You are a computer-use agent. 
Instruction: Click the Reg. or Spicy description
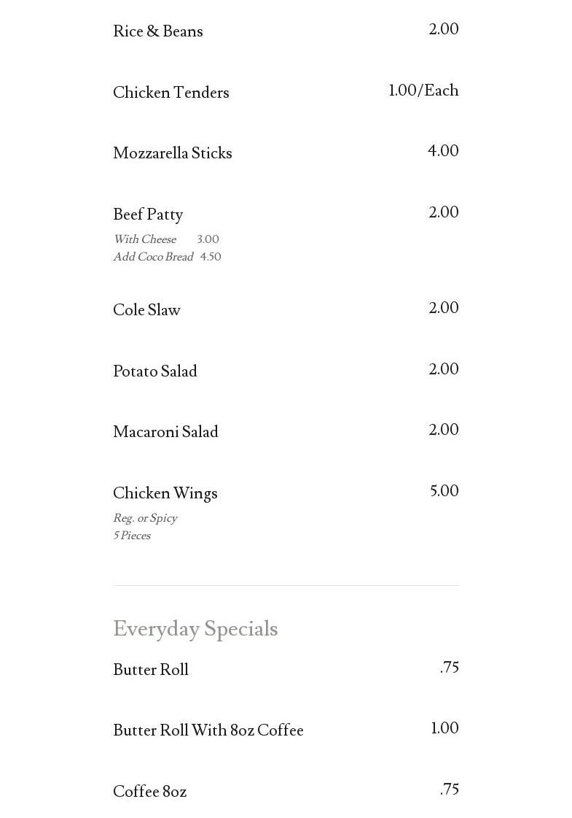point(145,518)
